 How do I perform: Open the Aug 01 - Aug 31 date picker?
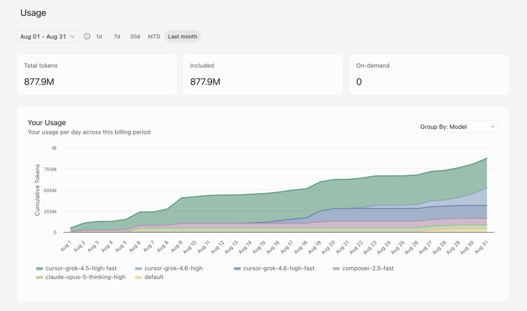tap(48, 37)
